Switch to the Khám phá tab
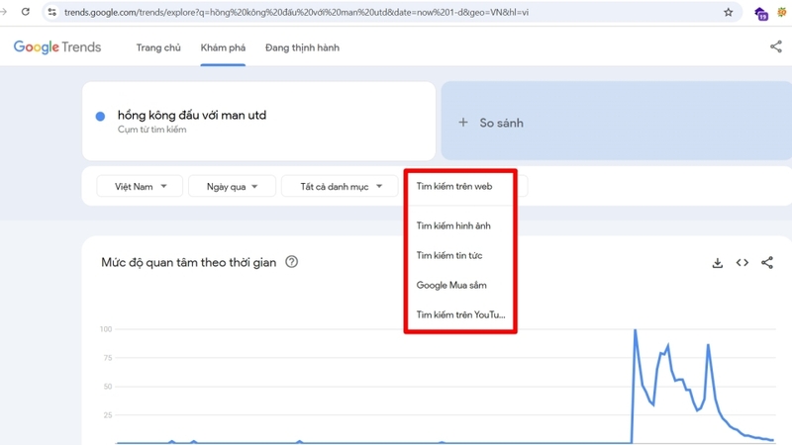The image size is (792, 445). click(223, 47)
